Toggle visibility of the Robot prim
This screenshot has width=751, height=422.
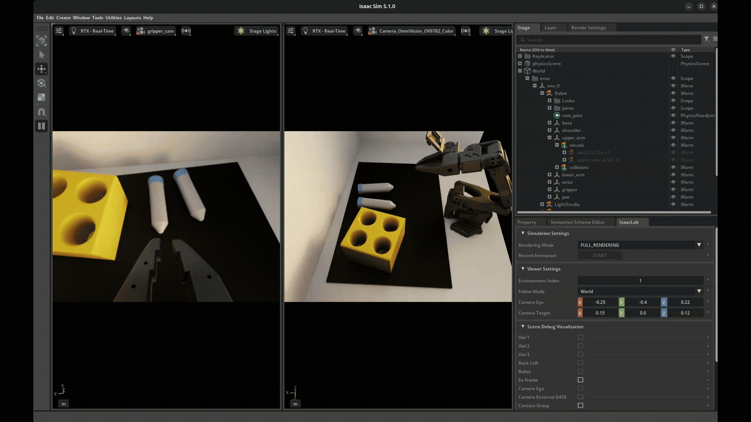coord(673,93)
